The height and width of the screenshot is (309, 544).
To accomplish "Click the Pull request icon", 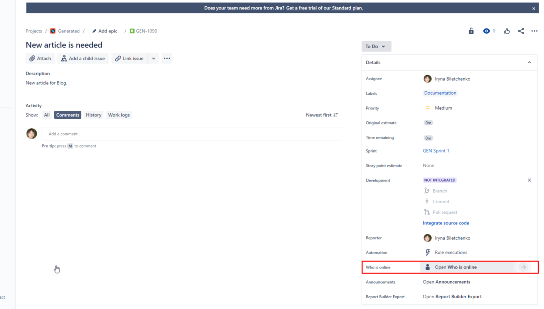I will pyautogui.click(x=427, y=212).
